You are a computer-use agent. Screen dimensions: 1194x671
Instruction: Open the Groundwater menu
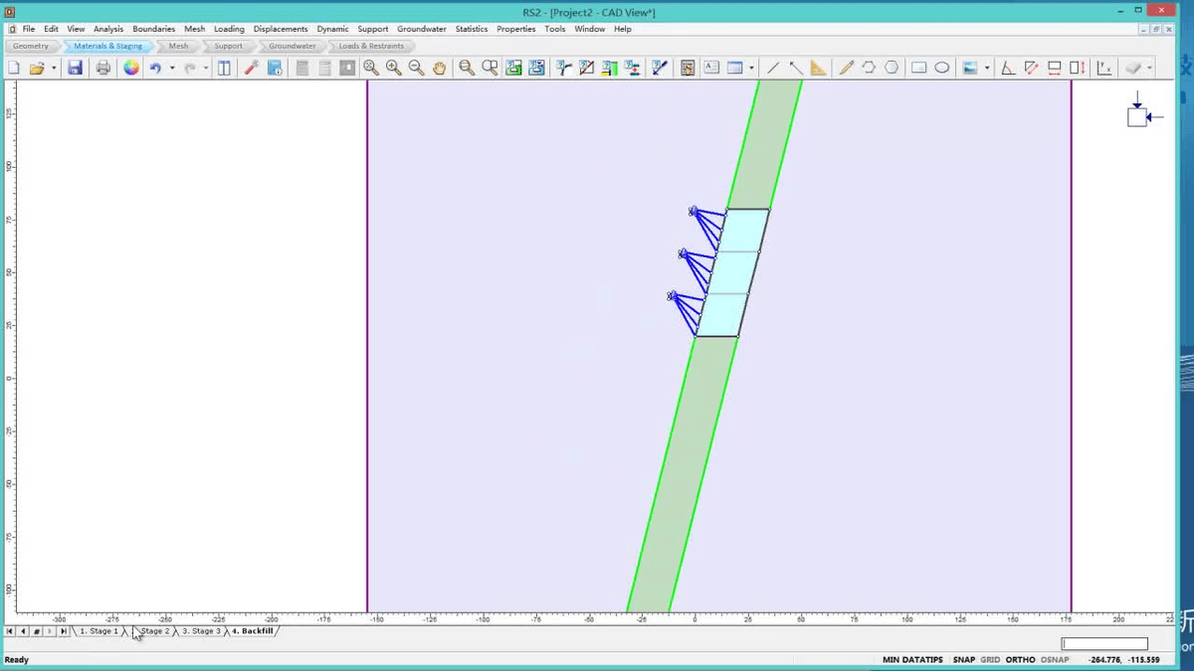coord(421,29)
